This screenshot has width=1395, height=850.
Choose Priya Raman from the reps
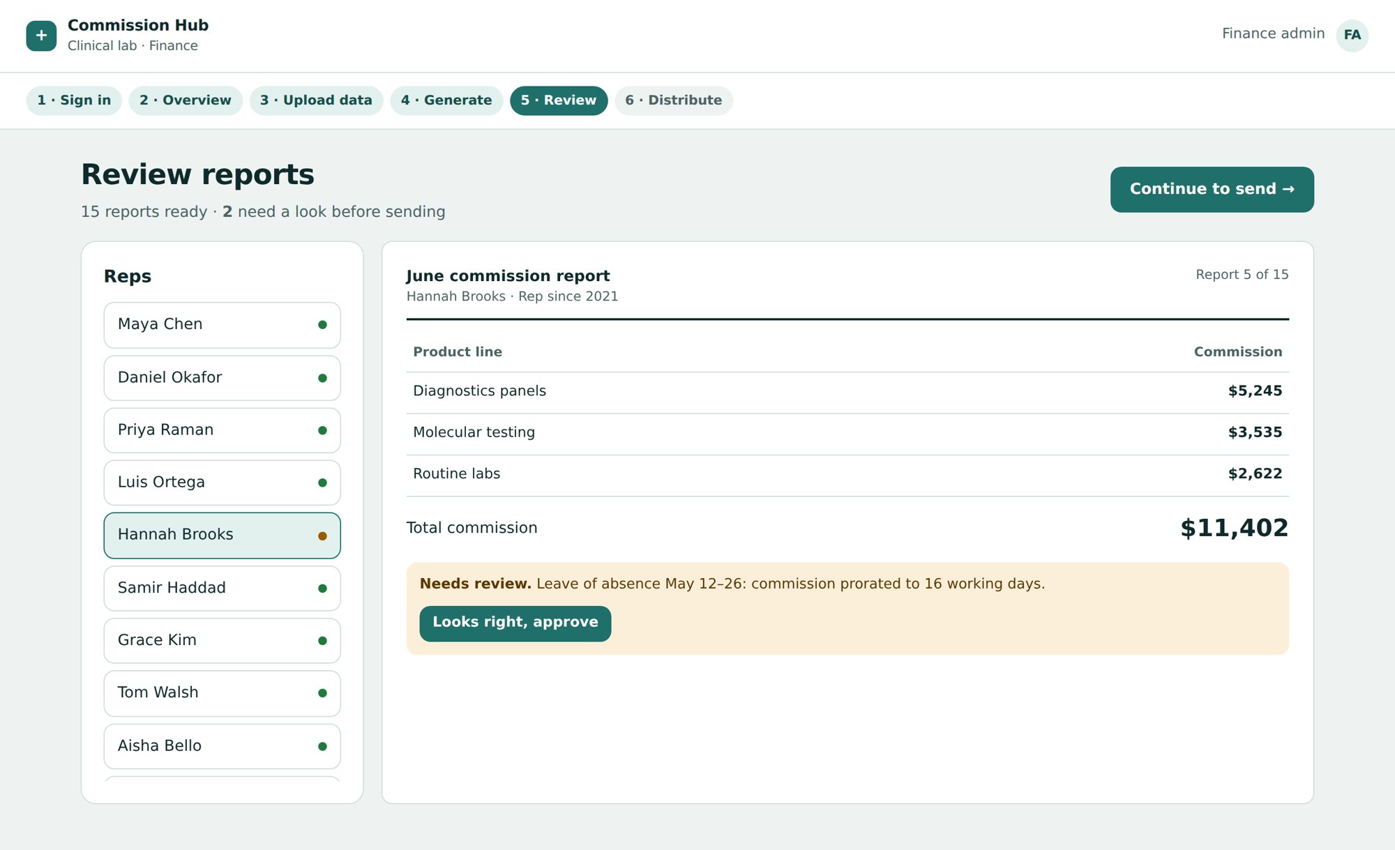click(x=222, y=430)
